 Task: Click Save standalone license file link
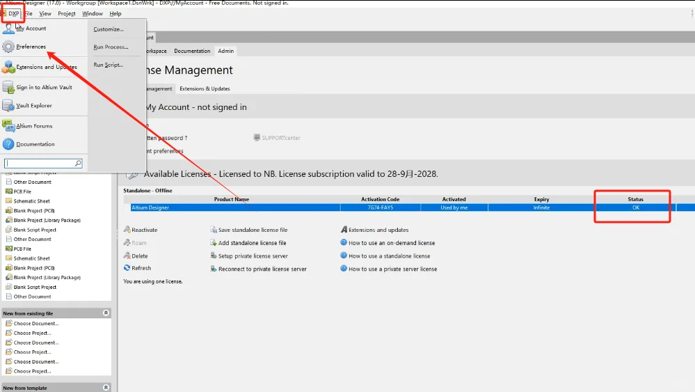[253, 230]
